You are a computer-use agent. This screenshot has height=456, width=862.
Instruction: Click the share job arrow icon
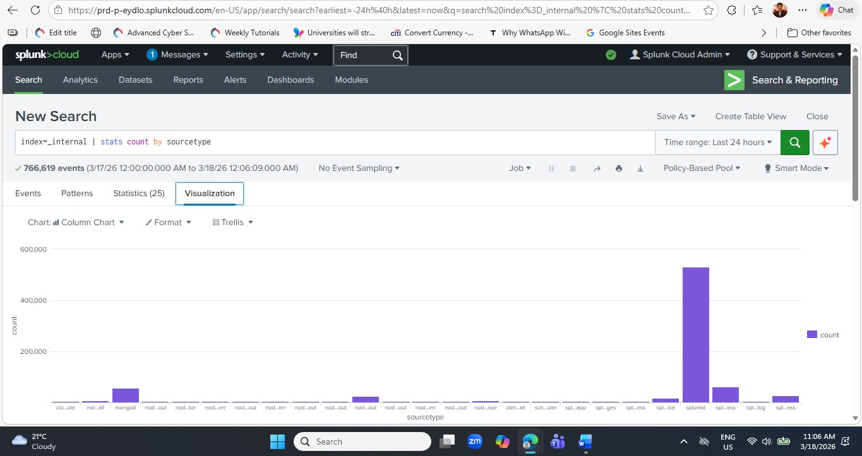[x=597, y=168]
